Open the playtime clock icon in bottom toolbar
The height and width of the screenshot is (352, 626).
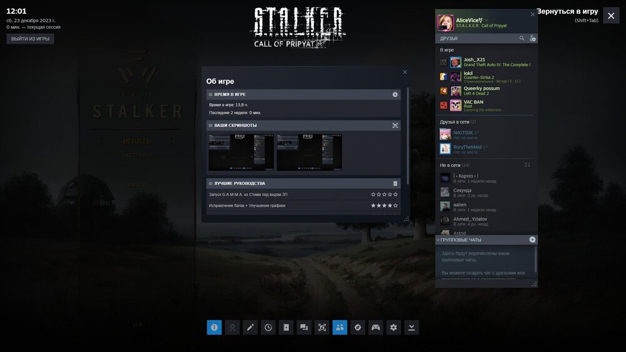click(x=268, y=327)
